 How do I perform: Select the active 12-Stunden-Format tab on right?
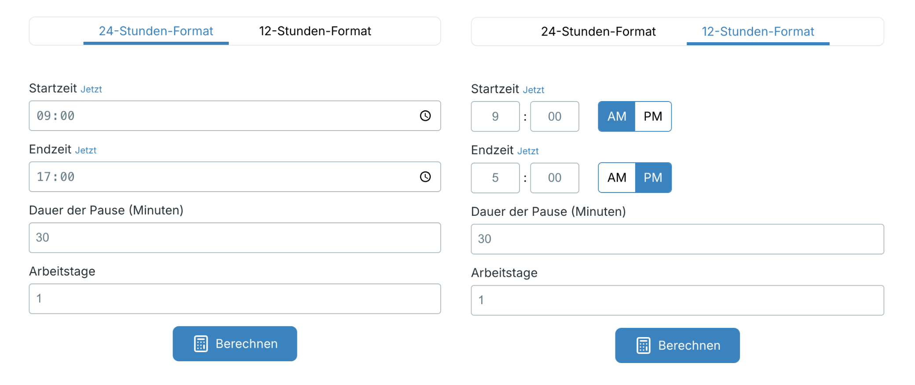758,31
